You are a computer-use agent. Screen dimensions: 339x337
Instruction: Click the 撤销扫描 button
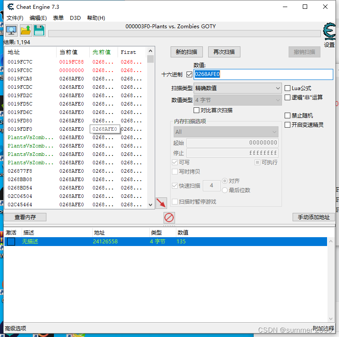coord(305,52)
